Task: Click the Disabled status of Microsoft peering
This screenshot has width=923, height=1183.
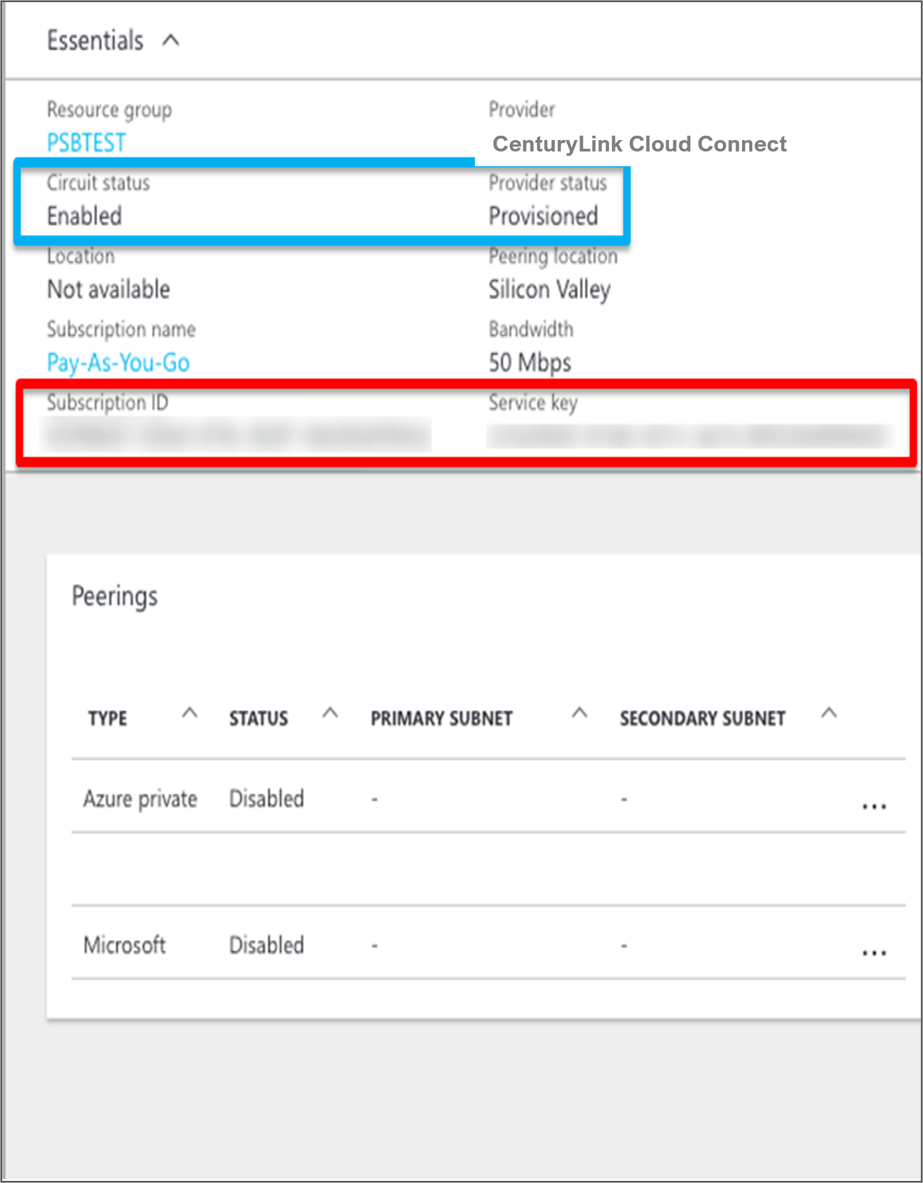Action: click(x=267, y=945)
